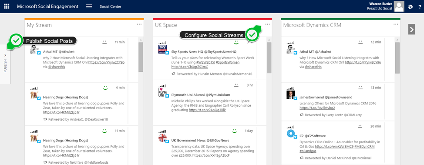Image resolution: width=424 pixels, height=165 pixels.
Task: Open the app launcher grid icon
Action: click(7, 7)
